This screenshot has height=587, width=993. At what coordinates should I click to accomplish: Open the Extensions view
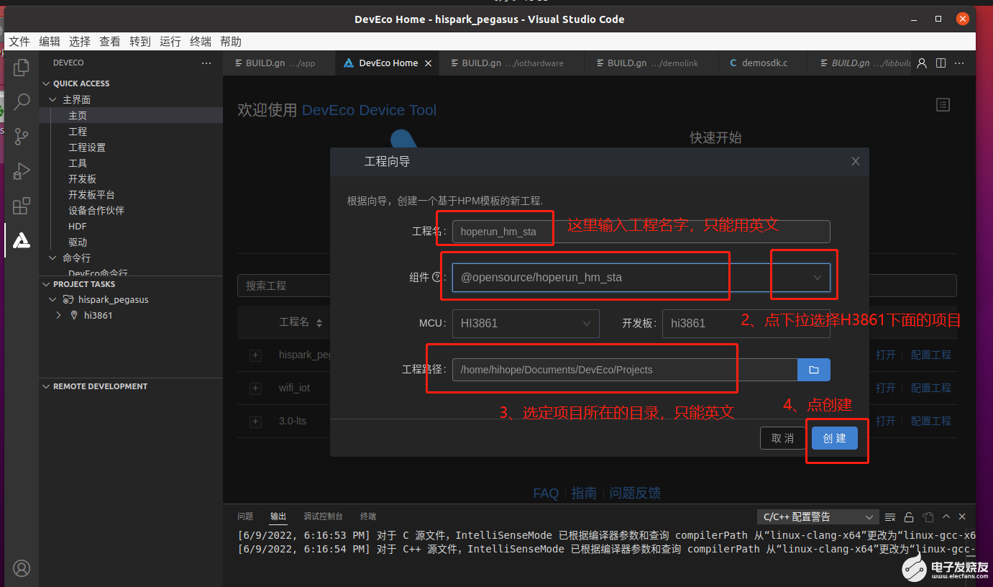22,206
